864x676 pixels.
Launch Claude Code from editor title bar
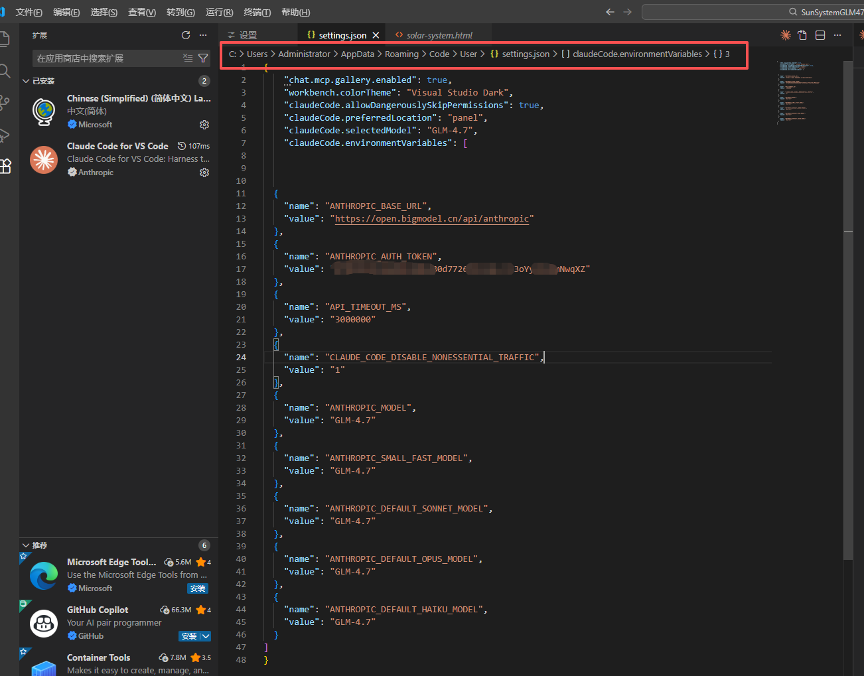tap(786, 35)
